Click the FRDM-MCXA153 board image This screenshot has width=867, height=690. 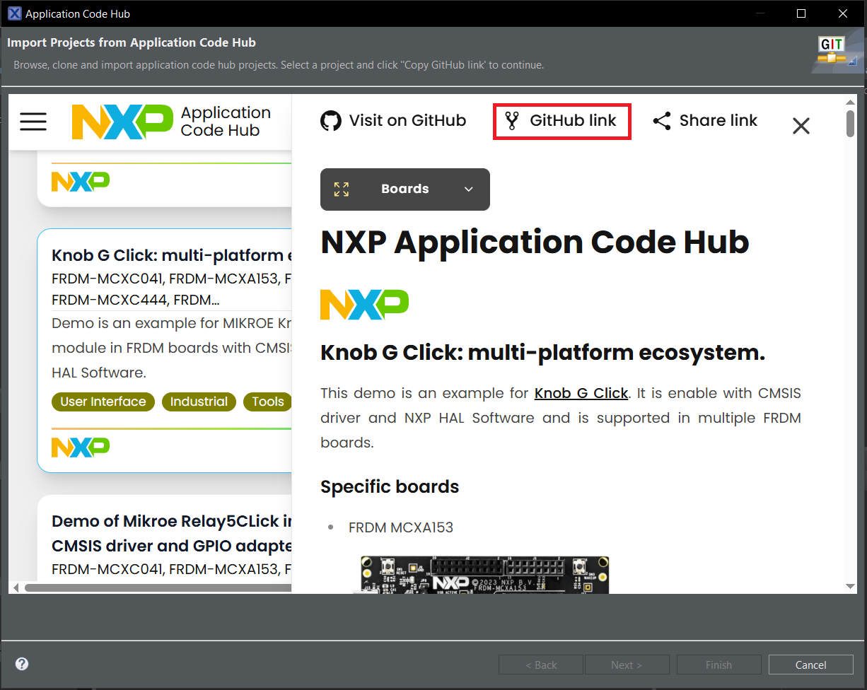[484, 574]
